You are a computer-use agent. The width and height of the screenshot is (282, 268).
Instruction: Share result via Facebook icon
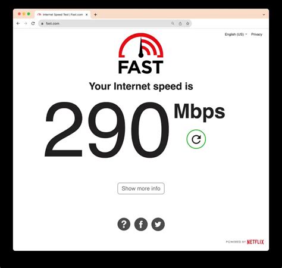click(141, 225)
